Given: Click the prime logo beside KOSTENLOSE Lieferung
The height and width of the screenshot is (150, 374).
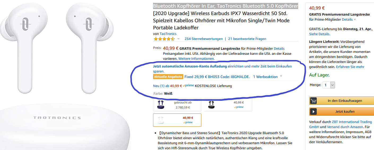Looking at the screenshot, I should [189, 86].
